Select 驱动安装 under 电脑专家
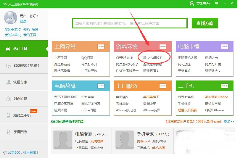237x158 pixels. [97, 148]
